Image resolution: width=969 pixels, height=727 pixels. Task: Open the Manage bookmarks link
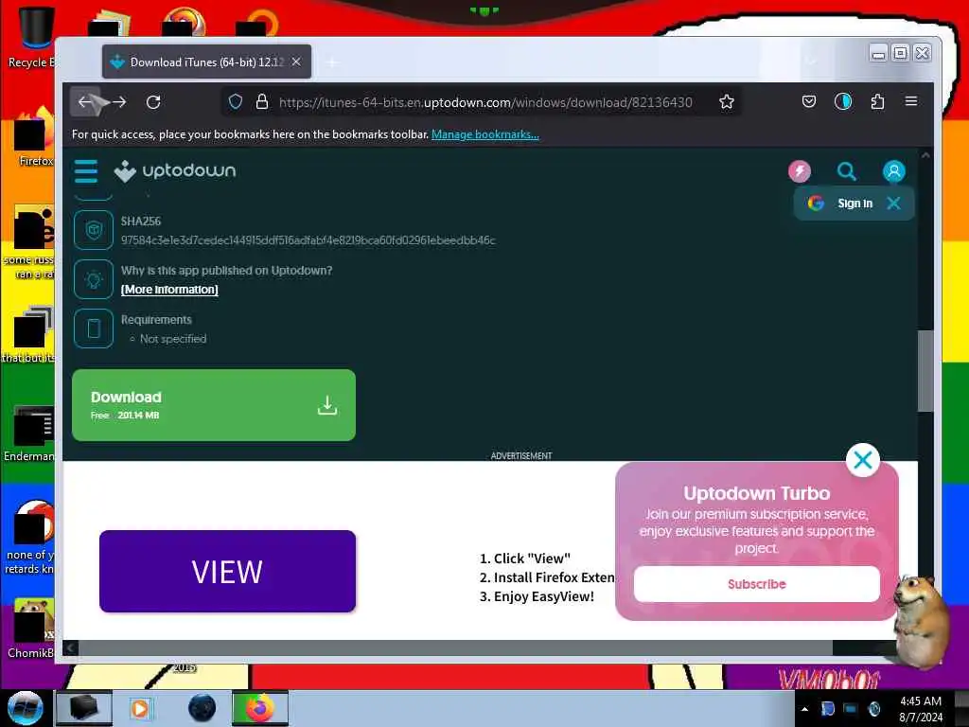[485, 134]
